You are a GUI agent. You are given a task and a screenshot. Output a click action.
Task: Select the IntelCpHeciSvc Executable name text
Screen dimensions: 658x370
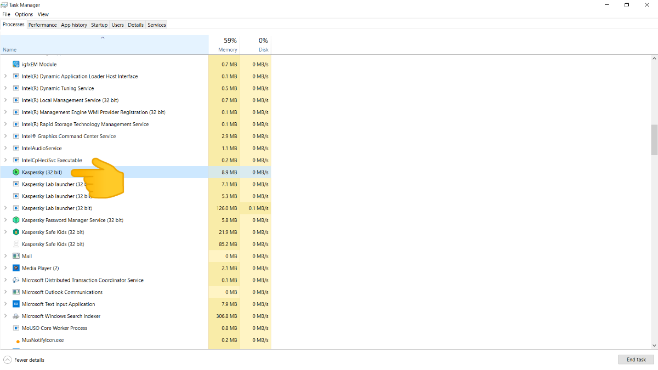pyautogui.click(x=52, y=160)
